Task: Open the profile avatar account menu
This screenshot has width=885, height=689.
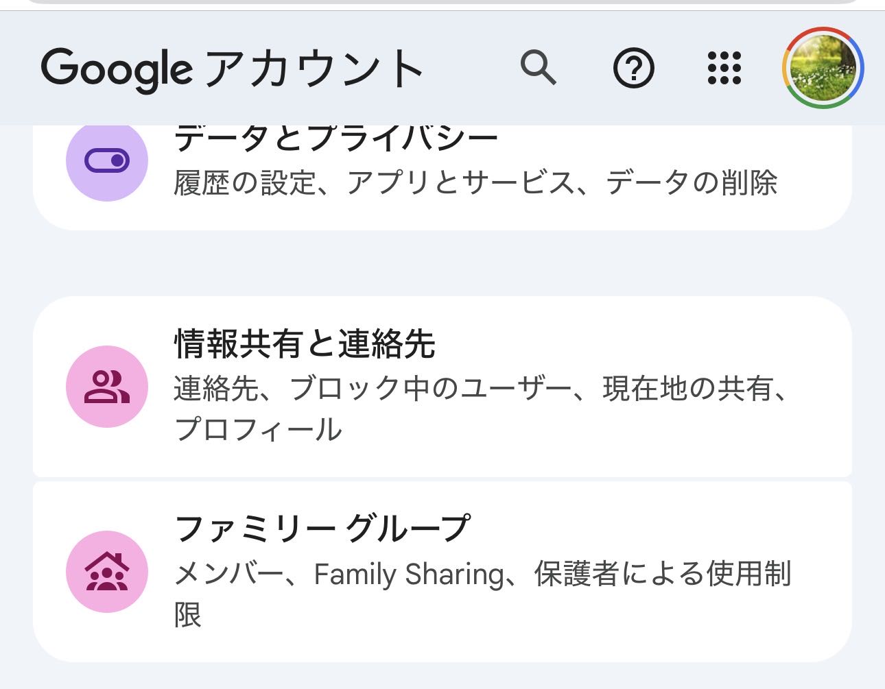Action: [823, 68]
